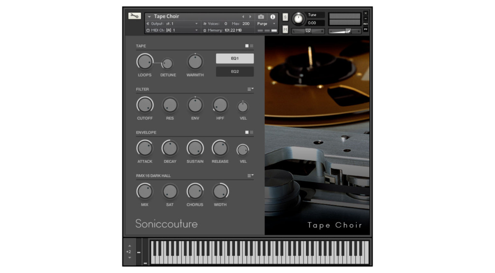Click the volume minus icon
The width and height of the screenshot is (495, 273).
[331, 31]
